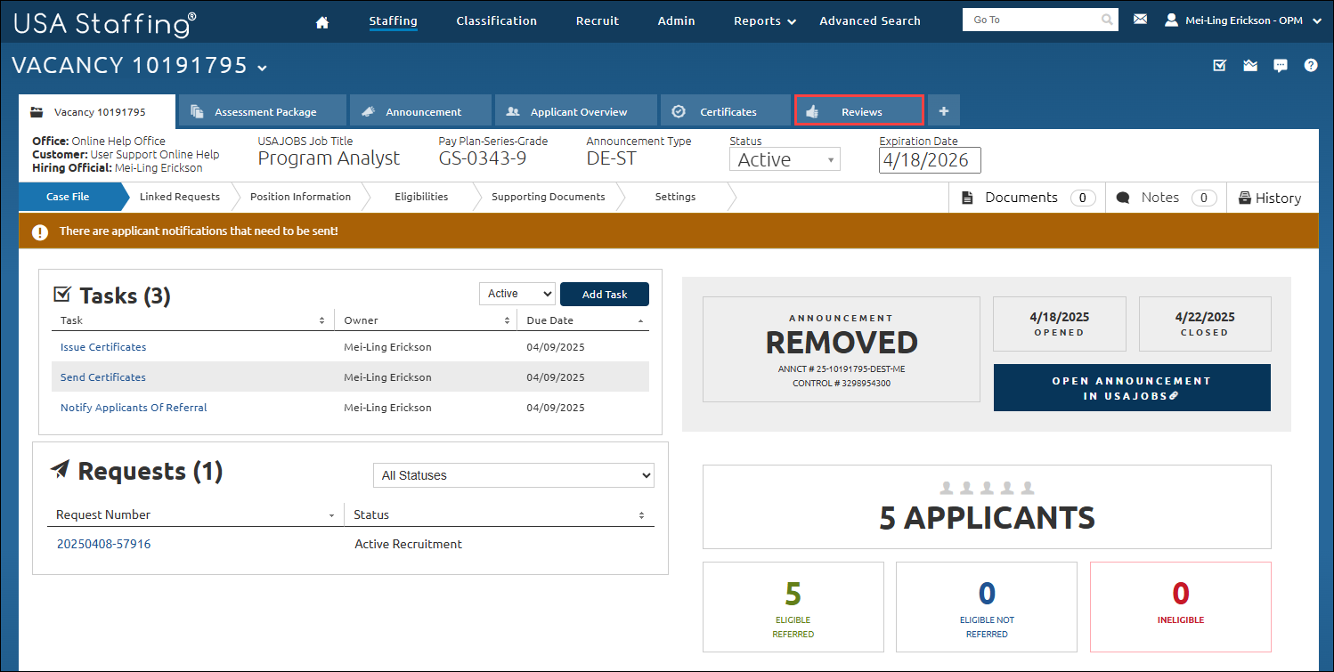Open the Tasks Active filter dropdown
Viewport: 1334px width, 672px height.
pyautogui.click(x=517, y=294)
